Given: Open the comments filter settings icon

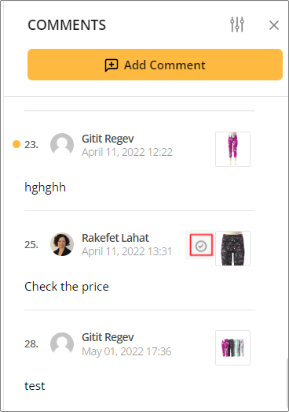Looking at the screenshot, I should 237,24.
